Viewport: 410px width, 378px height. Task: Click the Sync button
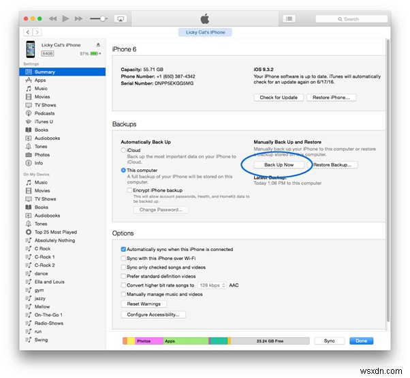pos(330,340)
